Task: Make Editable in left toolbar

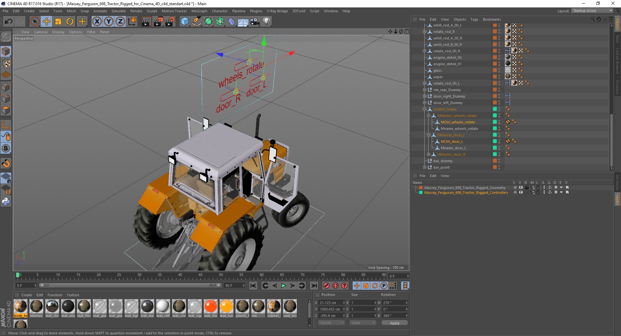Action: point(6,37)
